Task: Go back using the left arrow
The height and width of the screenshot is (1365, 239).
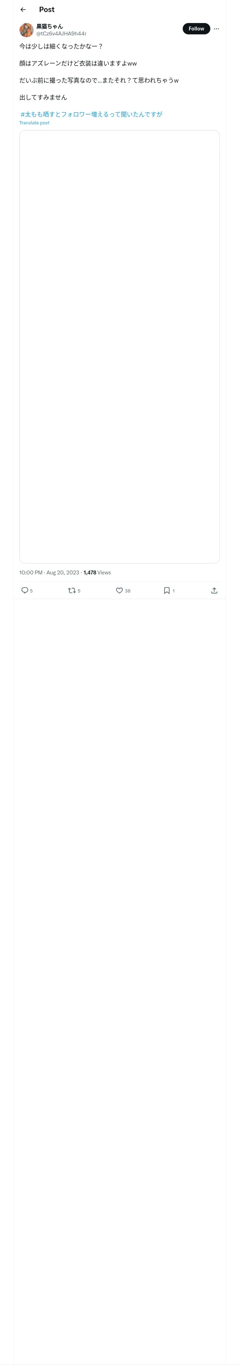Action: [23, 10]
